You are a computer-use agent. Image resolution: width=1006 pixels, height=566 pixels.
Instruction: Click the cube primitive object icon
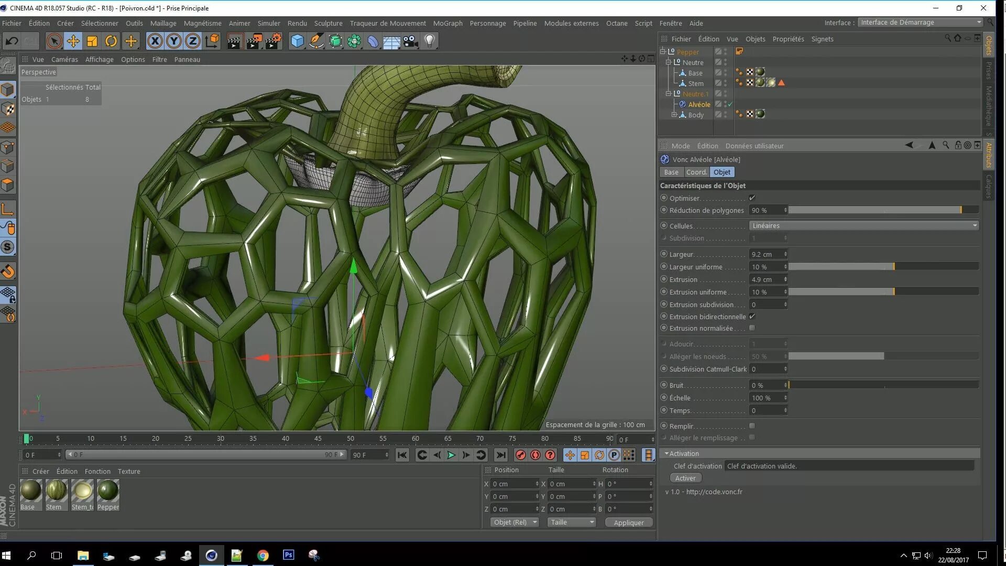point(297,41)
